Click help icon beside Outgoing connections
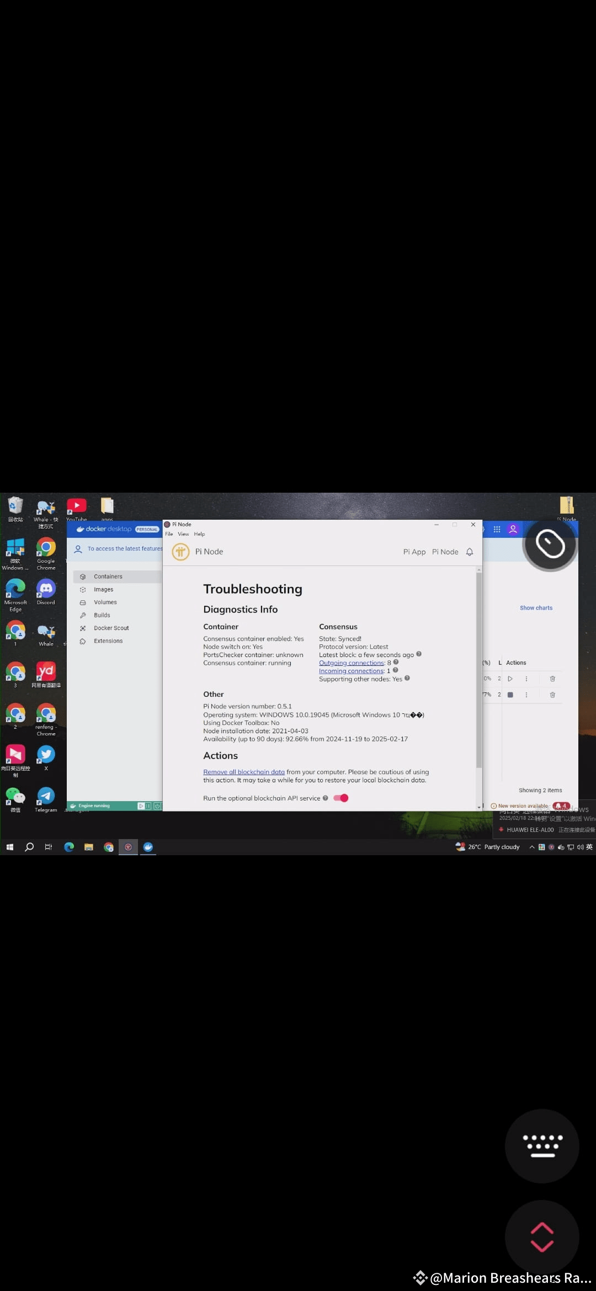 (396, 662)
